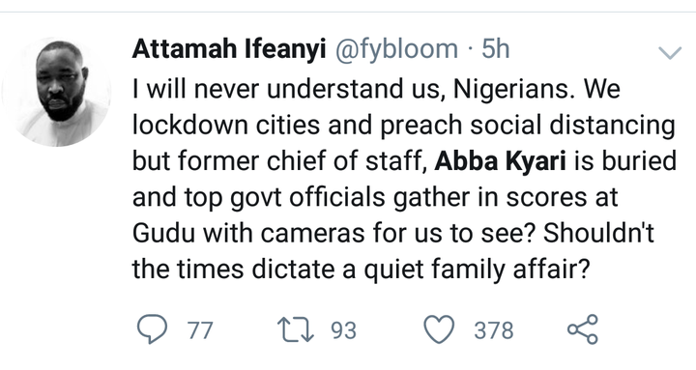Screen dimensions: 696x370
Task: Open the 5h timestamp permalink
Action: [496, 49]
